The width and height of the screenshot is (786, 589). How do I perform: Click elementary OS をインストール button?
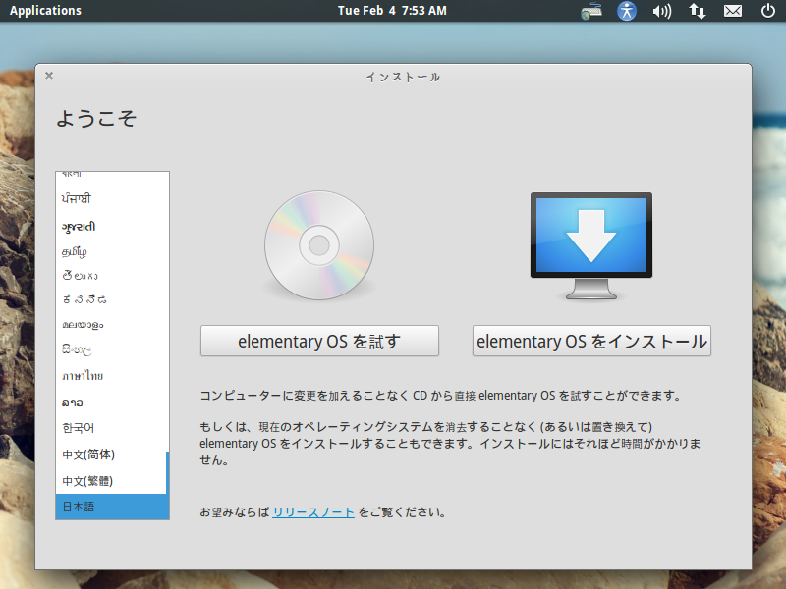click(591, 341)
